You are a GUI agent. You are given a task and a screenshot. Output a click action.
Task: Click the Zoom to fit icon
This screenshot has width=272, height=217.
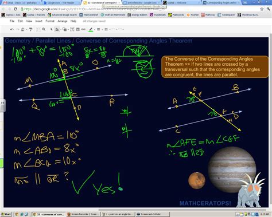[x=38, y=29]
